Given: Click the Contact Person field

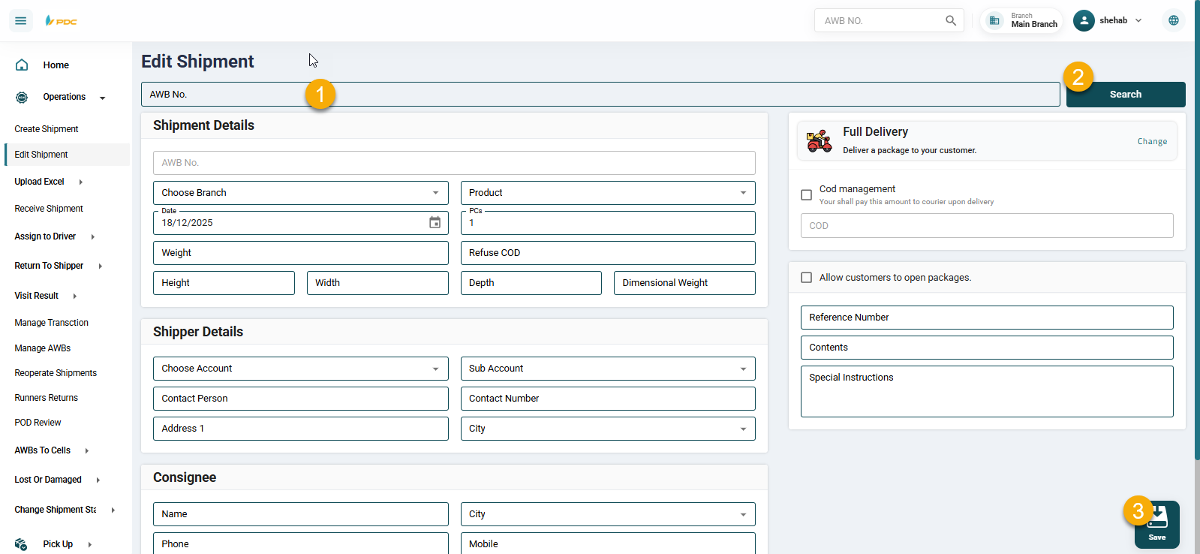Looking at the screenshot, I should [x=301, y=399].
